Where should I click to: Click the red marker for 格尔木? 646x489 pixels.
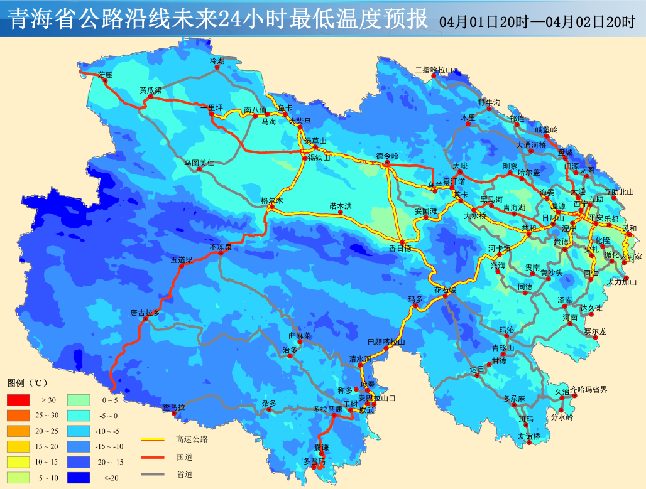(x=271, y=207)
